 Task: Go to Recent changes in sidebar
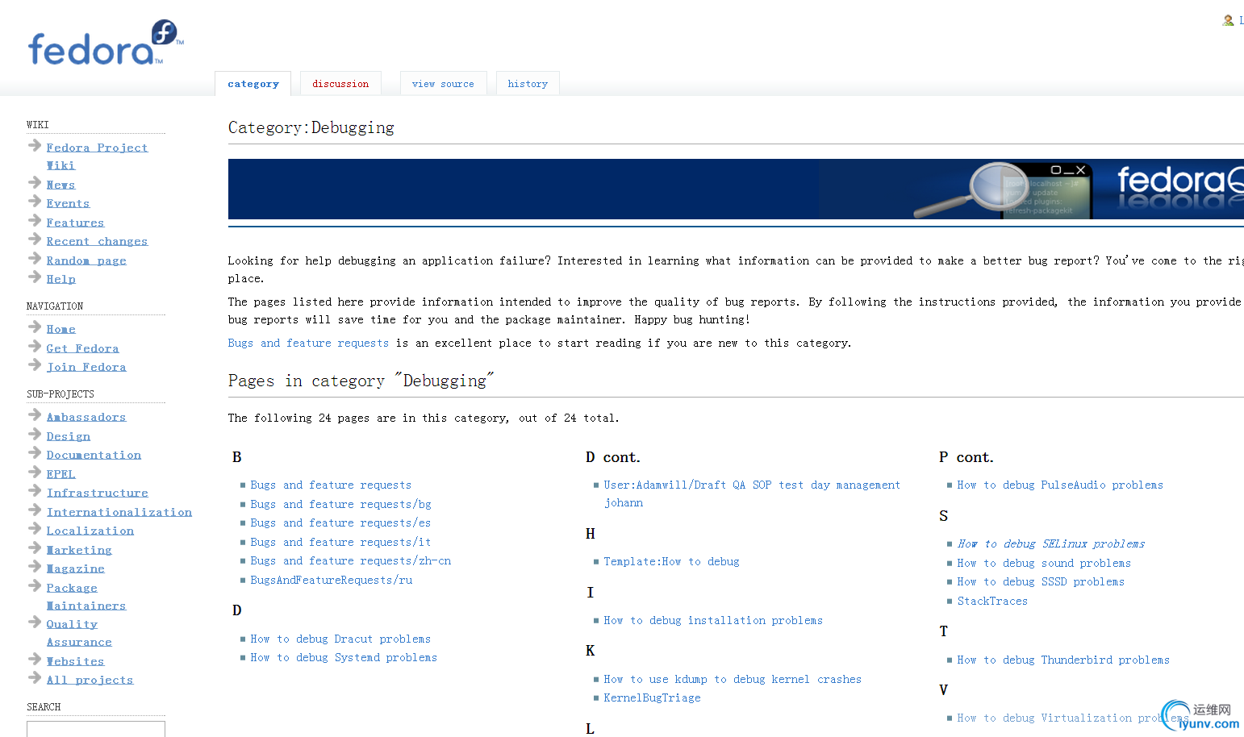pyautogui.click(x=97, y=241)
